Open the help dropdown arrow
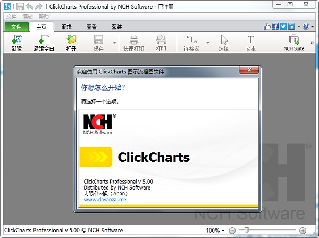 pos(312,27)
